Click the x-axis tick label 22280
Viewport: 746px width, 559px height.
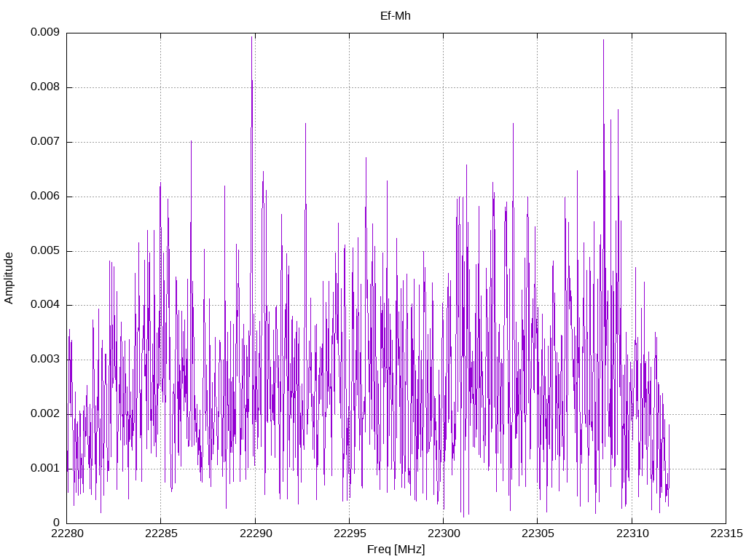click(67, 534)
